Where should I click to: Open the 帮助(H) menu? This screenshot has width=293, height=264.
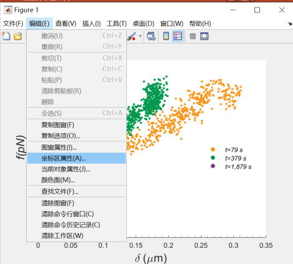(x=200, y=24)
